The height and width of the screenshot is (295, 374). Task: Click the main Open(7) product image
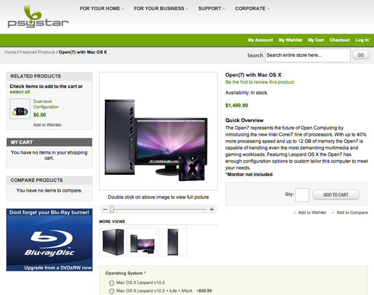158,131
